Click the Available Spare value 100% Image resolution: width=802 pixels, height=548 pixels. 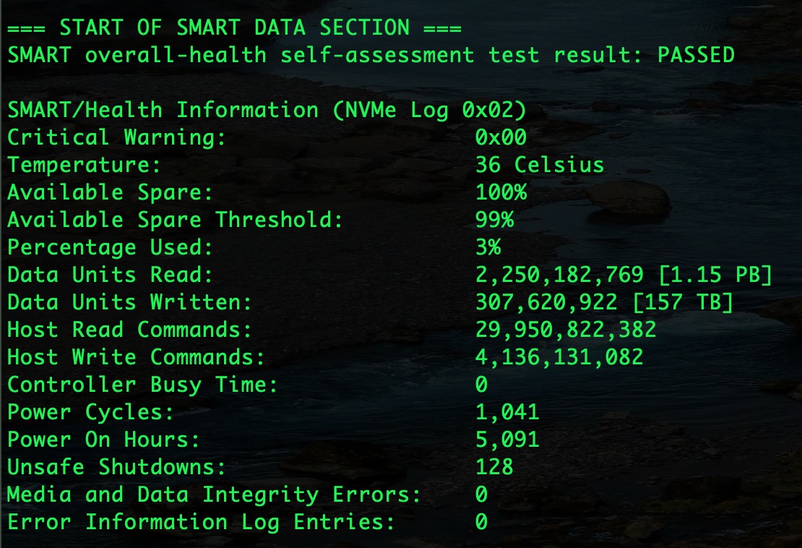(x=501, y=192)
